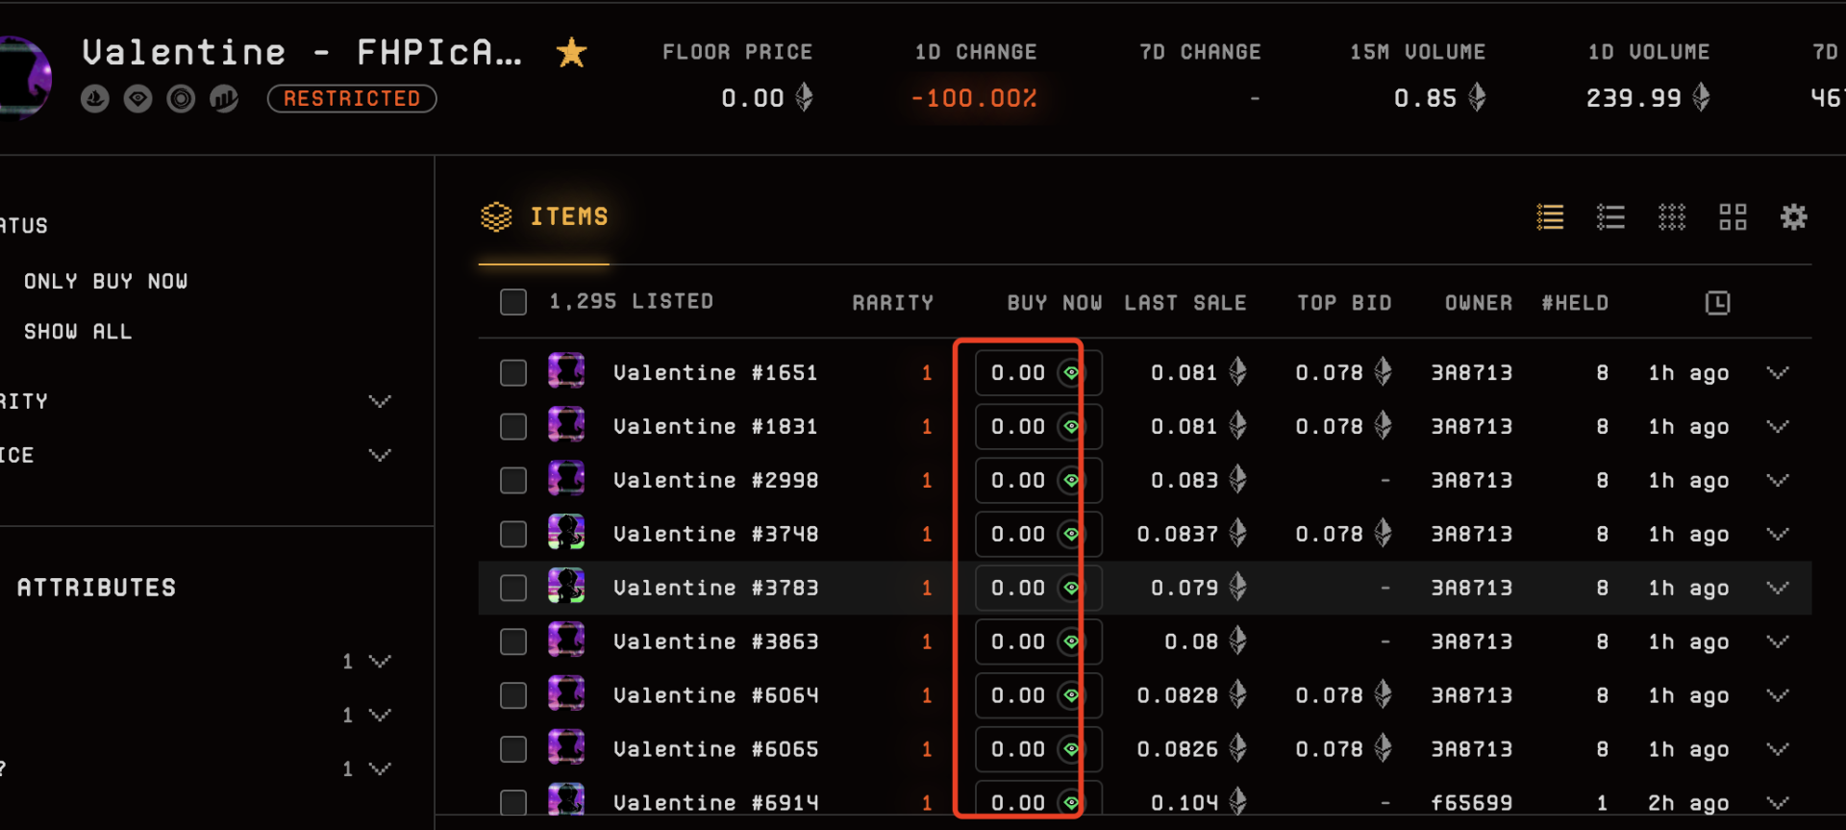Select the checkbox for Valentine #3783
This screenshot has height=830, width=1846.
(x=513, y=588)
